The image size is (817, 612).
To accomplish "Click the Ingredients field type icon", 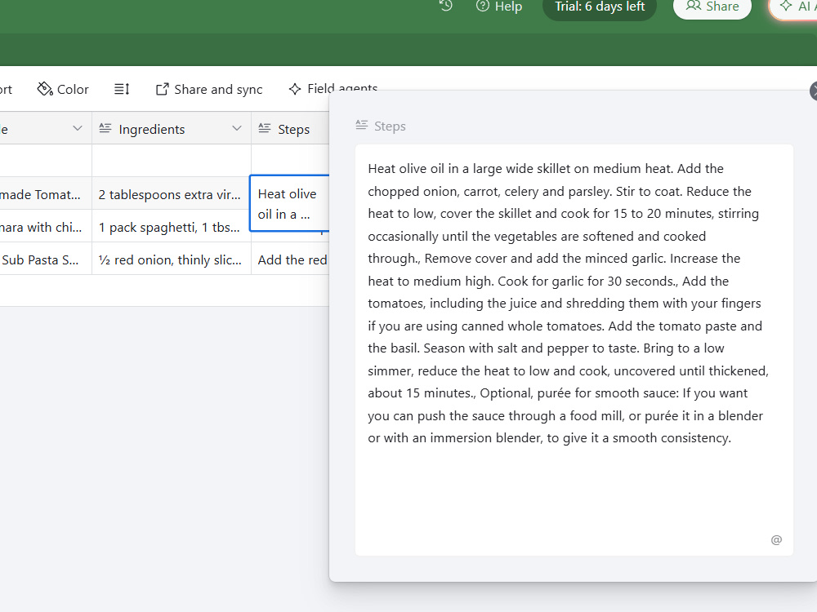I will click(x=105, y=128).
